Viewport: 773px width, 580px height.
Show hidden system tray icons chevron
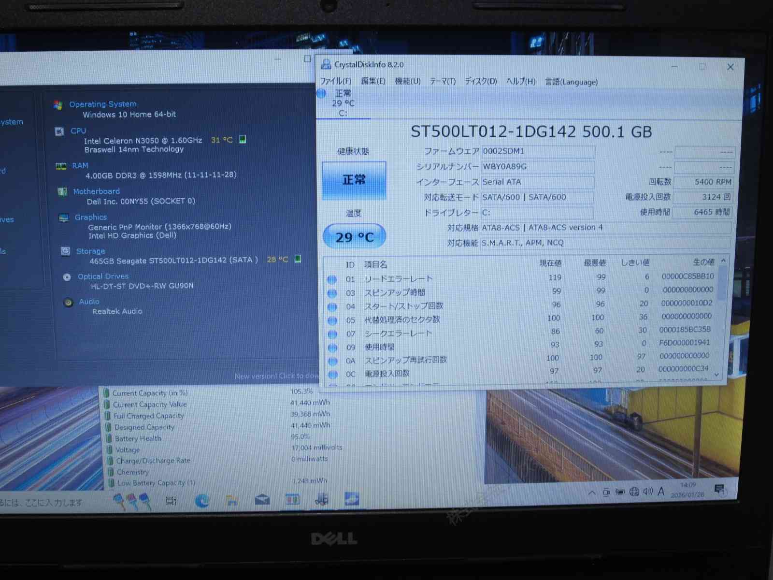[592, 493]
